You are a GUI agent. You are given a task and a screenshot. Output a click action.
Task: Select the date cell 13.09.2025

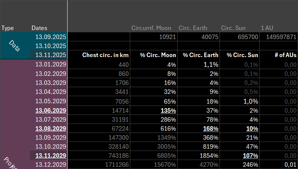coord(50,37)
